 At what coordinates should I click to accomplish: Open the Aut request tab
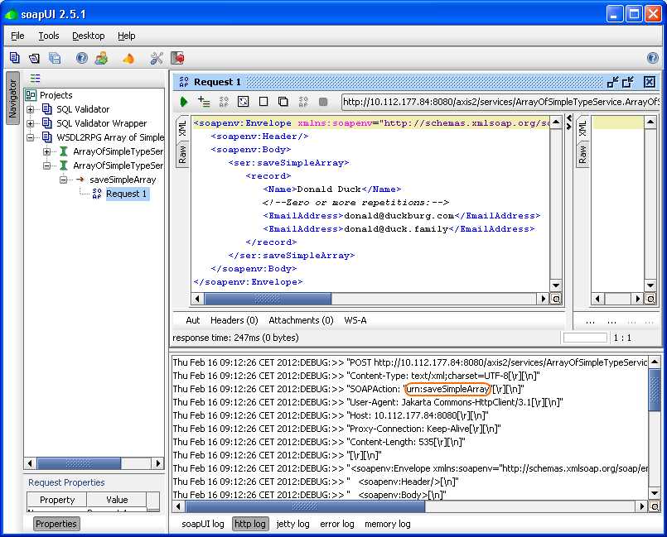click(193, 320)
